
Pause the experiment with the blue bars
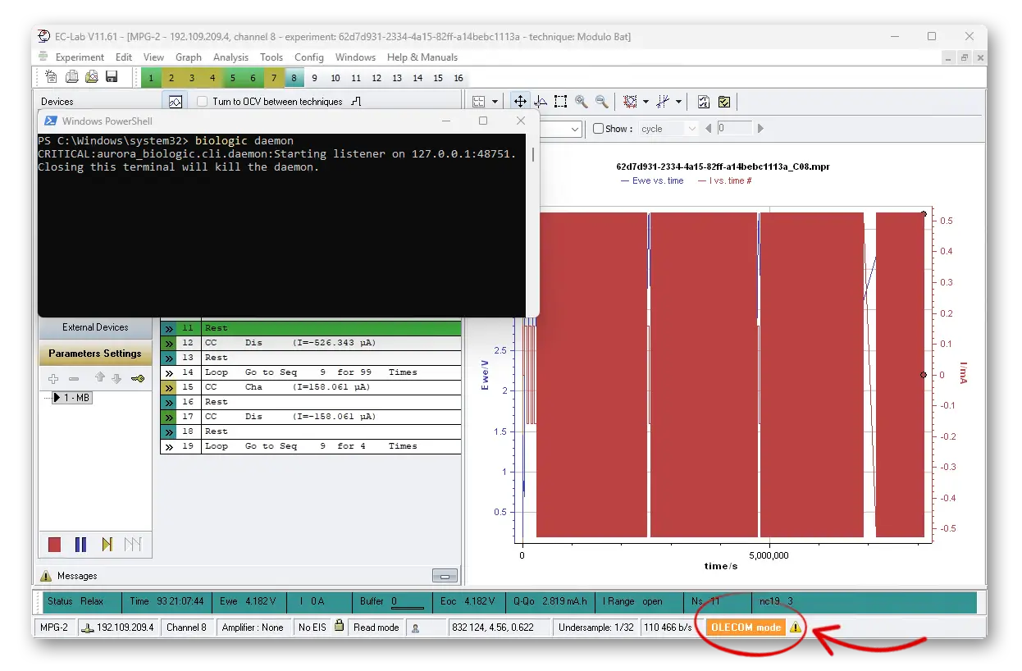tap(80, 544)
